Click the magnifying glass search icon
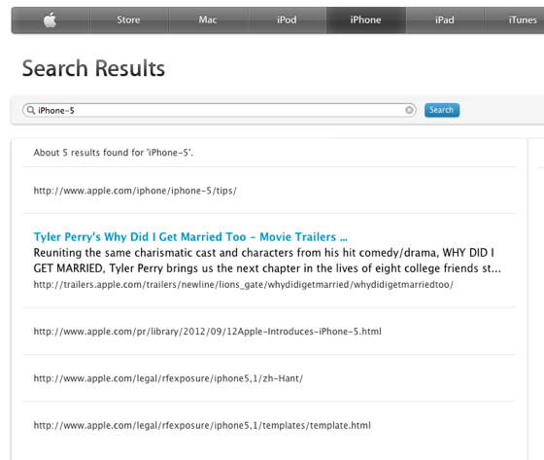 [x=31, y=110]
